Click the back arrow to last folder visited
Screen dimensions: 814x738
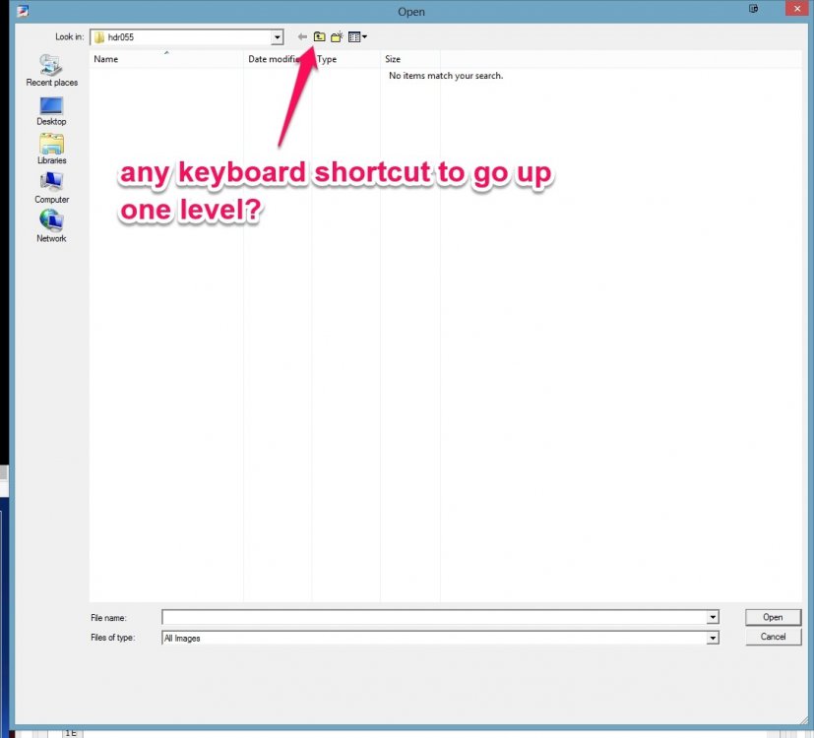pyautogui.click(x=302, y=36)
